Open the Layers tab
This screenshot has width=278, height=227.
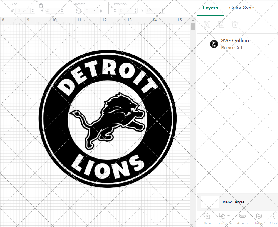[x=210, y=8]
